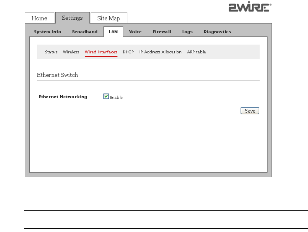Switch to the Firewall tab
The height and width of the screenshot is (232, 308).
[x=162, y=32]
